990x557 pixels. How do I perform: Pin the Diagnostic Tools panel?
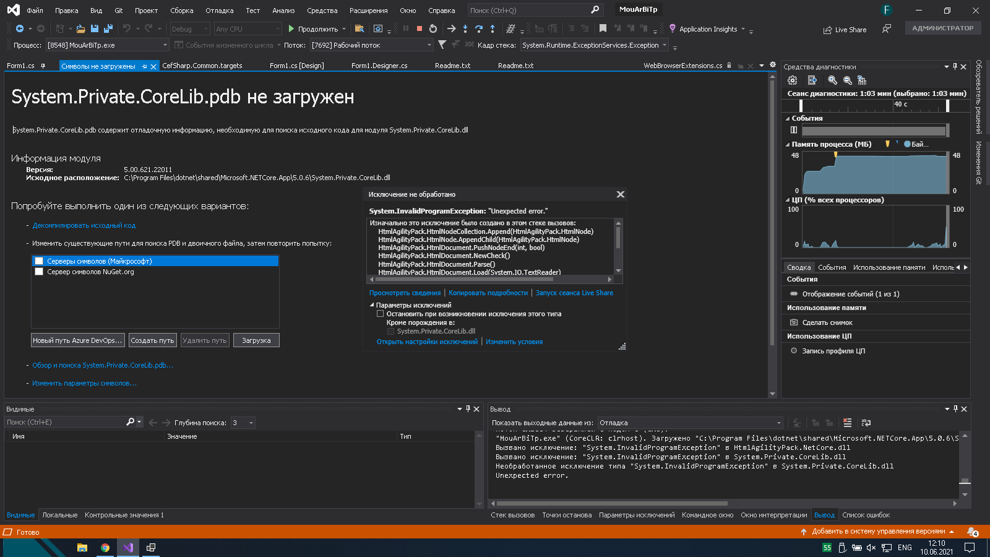955,66
